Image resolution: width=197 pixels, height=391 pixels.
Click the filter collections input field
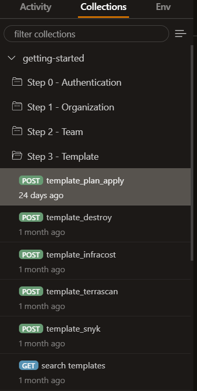86,34
